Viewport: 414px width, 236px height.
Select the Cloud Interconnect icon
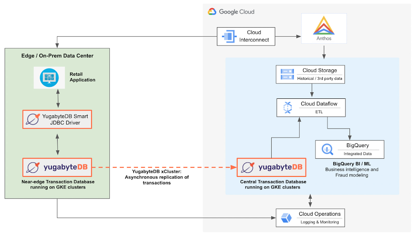coord(229,36)
